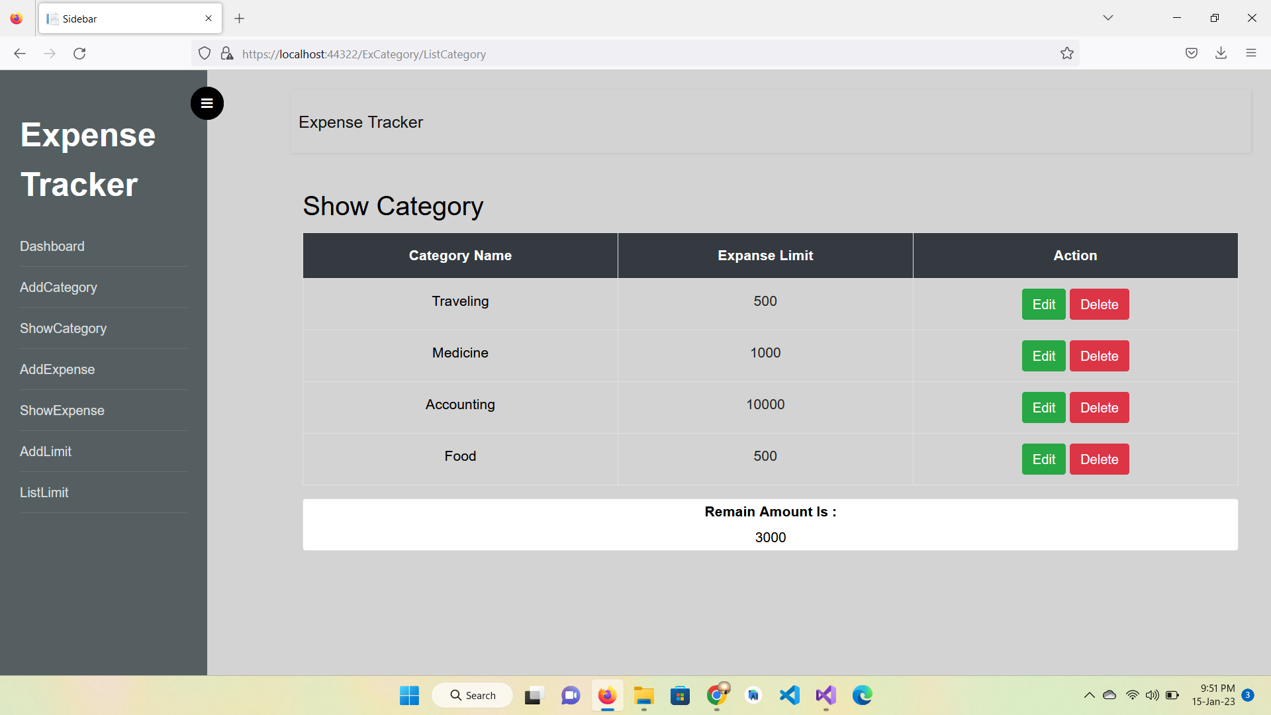This screenshot has height=715, width=1271.
Task: Launch Microsoft Edge from the taskbar
Action: coord(862,695)
